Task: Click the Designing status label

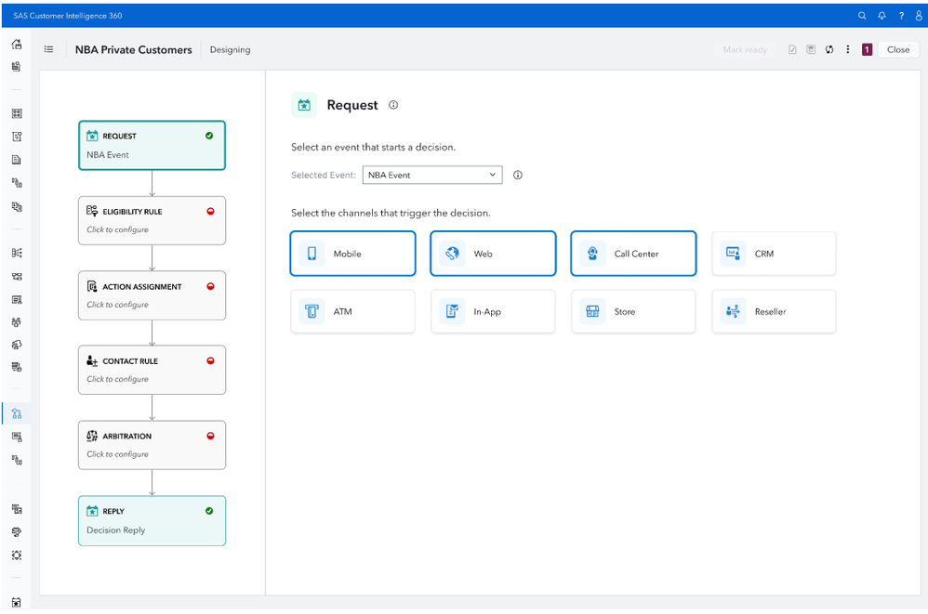Action: tap(230, 49)
